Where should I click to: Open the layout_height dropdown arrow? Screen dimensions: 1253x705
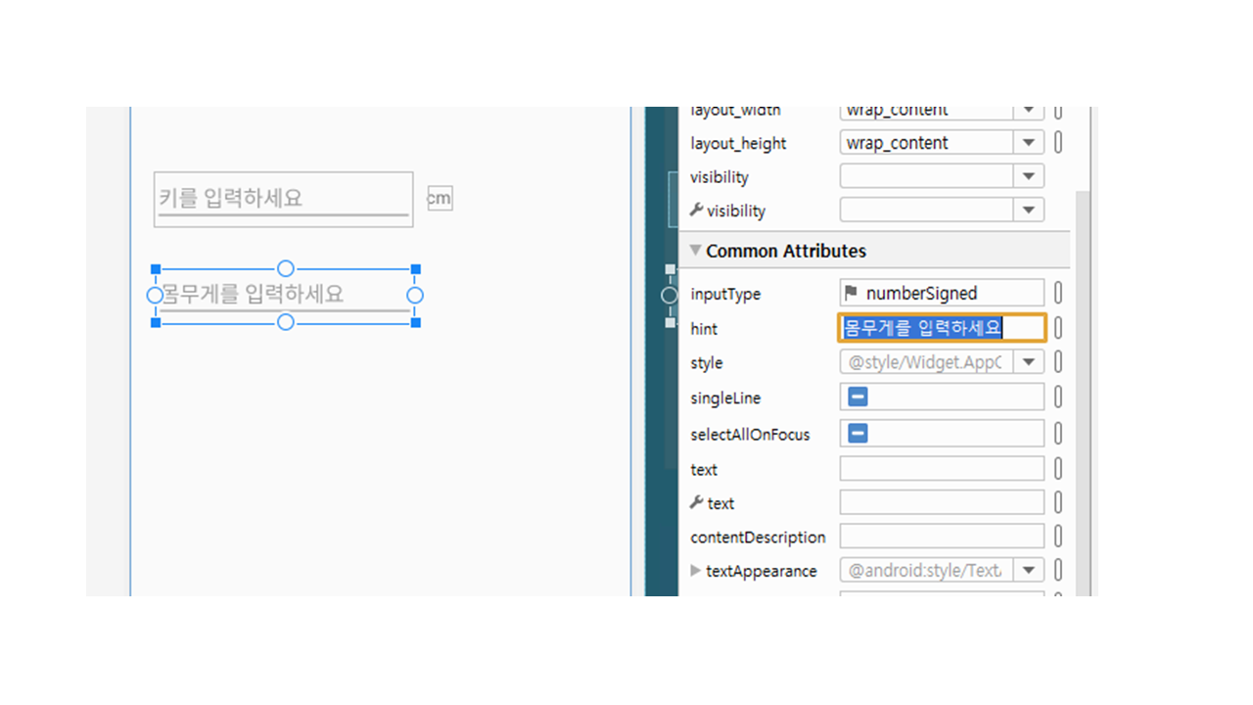pos(1028,143)
